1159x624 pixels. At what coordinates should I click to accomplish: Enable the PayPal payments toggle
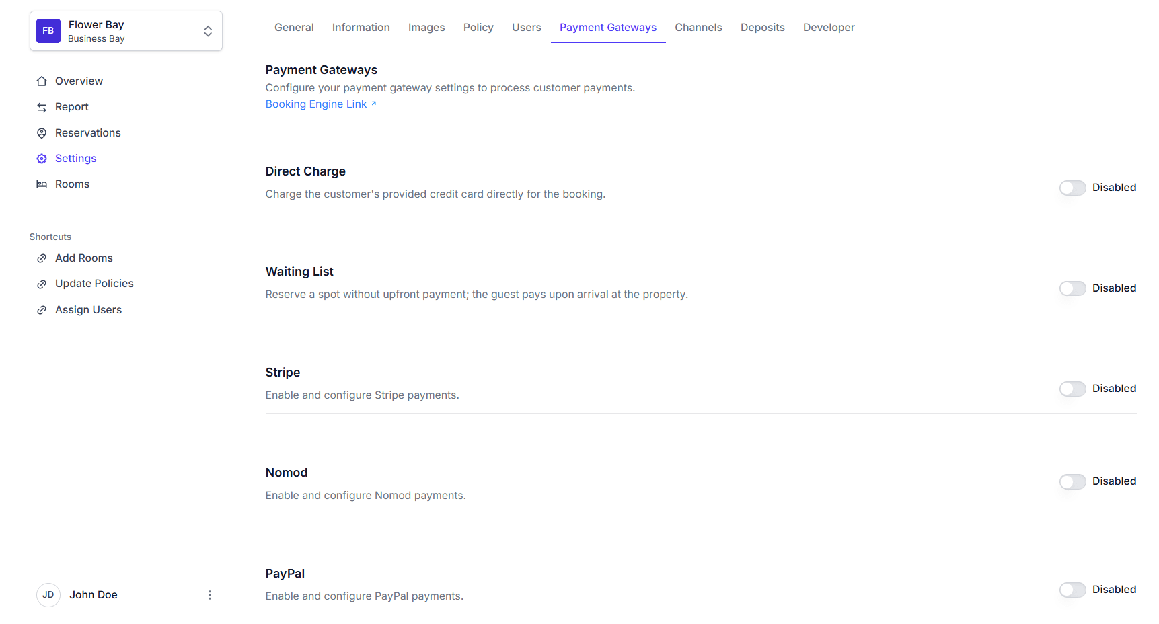(x=1072, y=590)
